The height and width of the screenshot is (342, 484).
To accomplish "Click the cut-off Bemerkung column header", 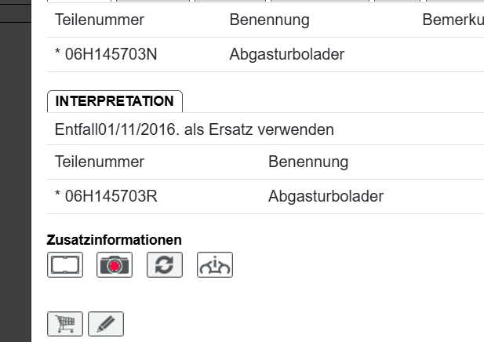I will [453, 20].
